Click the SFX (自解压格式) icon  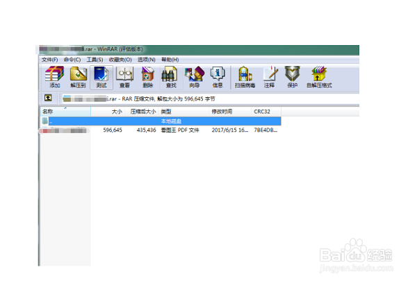point(319,77)
